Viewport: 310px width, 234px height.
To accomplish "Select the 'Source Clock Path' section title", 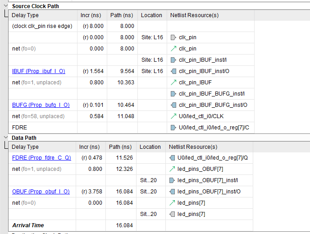I will pyautogui.click(x=36, y=6).
